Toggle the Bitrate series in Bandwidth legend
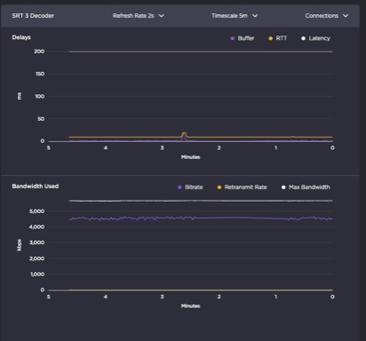 coord(190,187)
